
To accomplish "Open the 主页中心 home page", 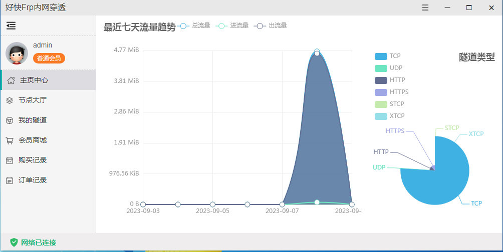I will tap(48, 80).
